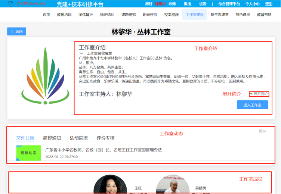This screenshot has width=281, height=194.
Task: Click the 工作室介绍: heading
Action: [93, 47]
